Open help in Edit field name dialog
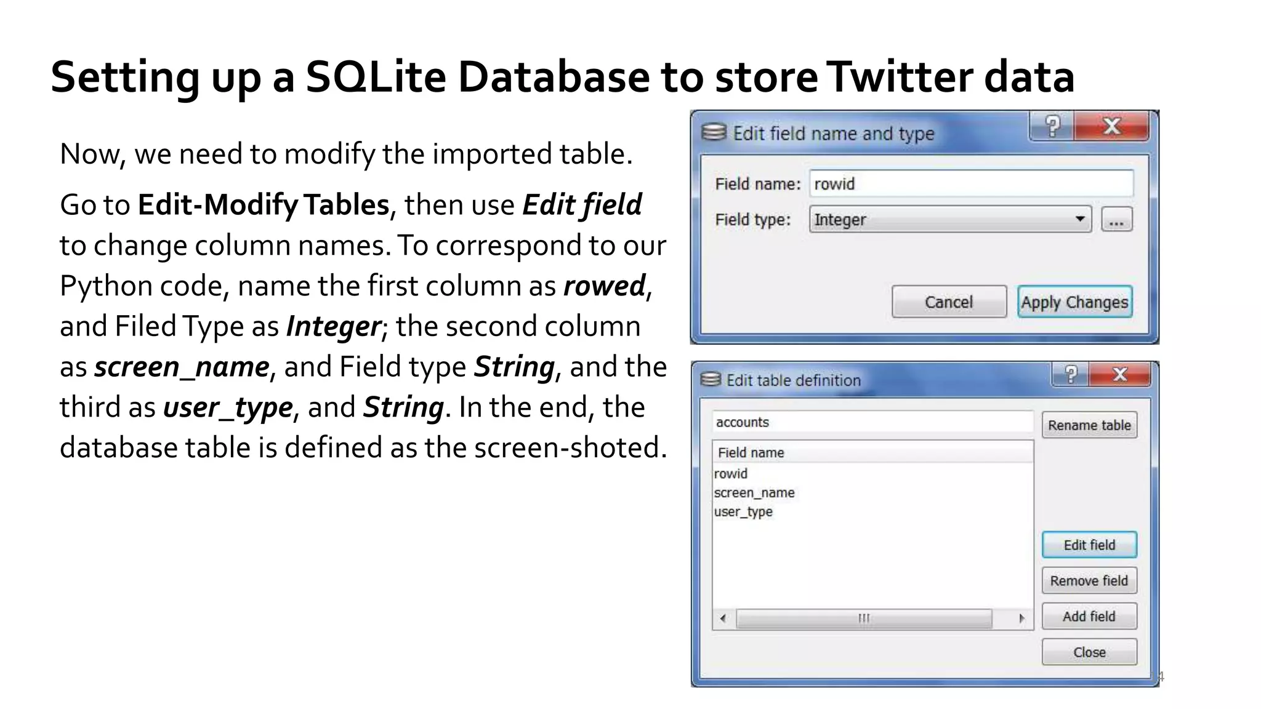The height and width of the screenshot is (709, 1261). point(1052,126)
